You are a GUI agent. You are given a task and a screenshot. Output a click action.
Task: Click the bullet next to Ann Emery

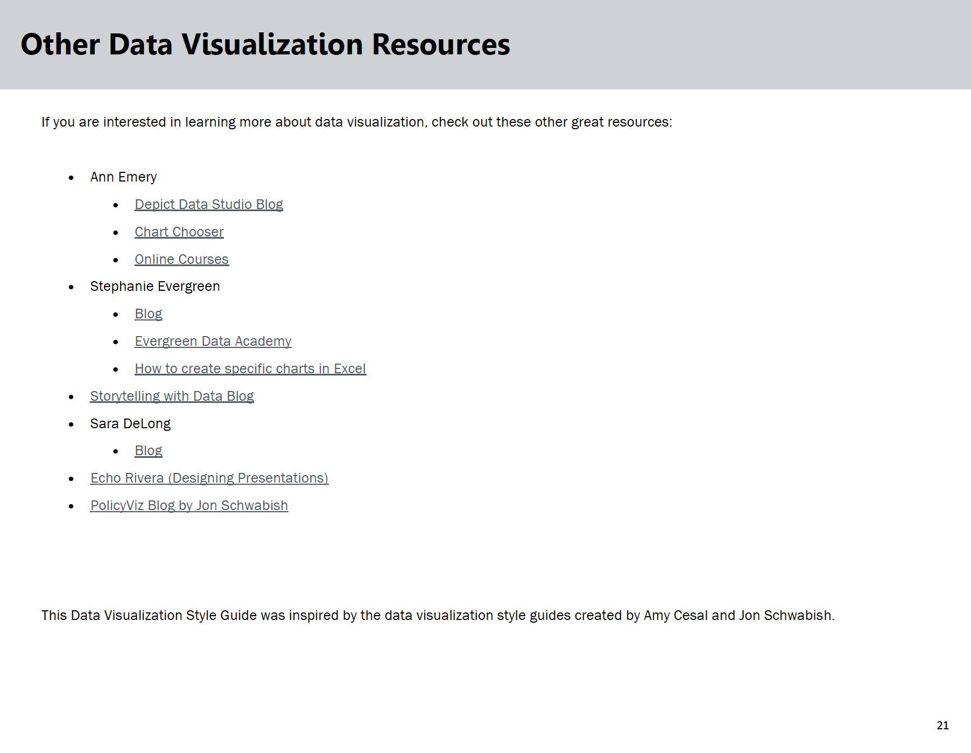pyautogui.click(x=72, y=177)
